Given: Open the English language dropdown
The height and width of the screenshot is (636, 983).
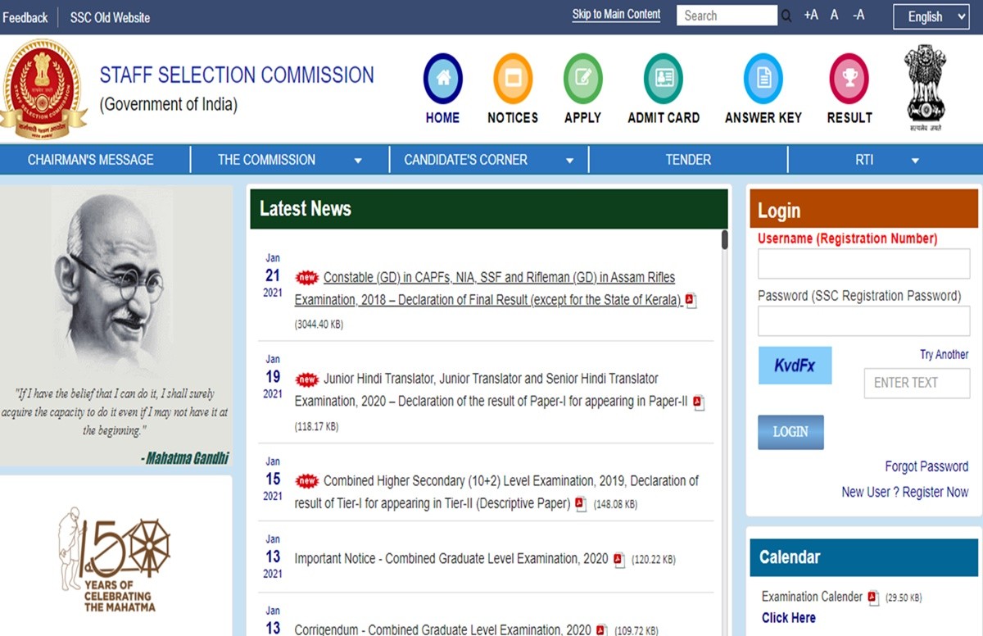Looking at the screenshot, I should click(931, 17).
